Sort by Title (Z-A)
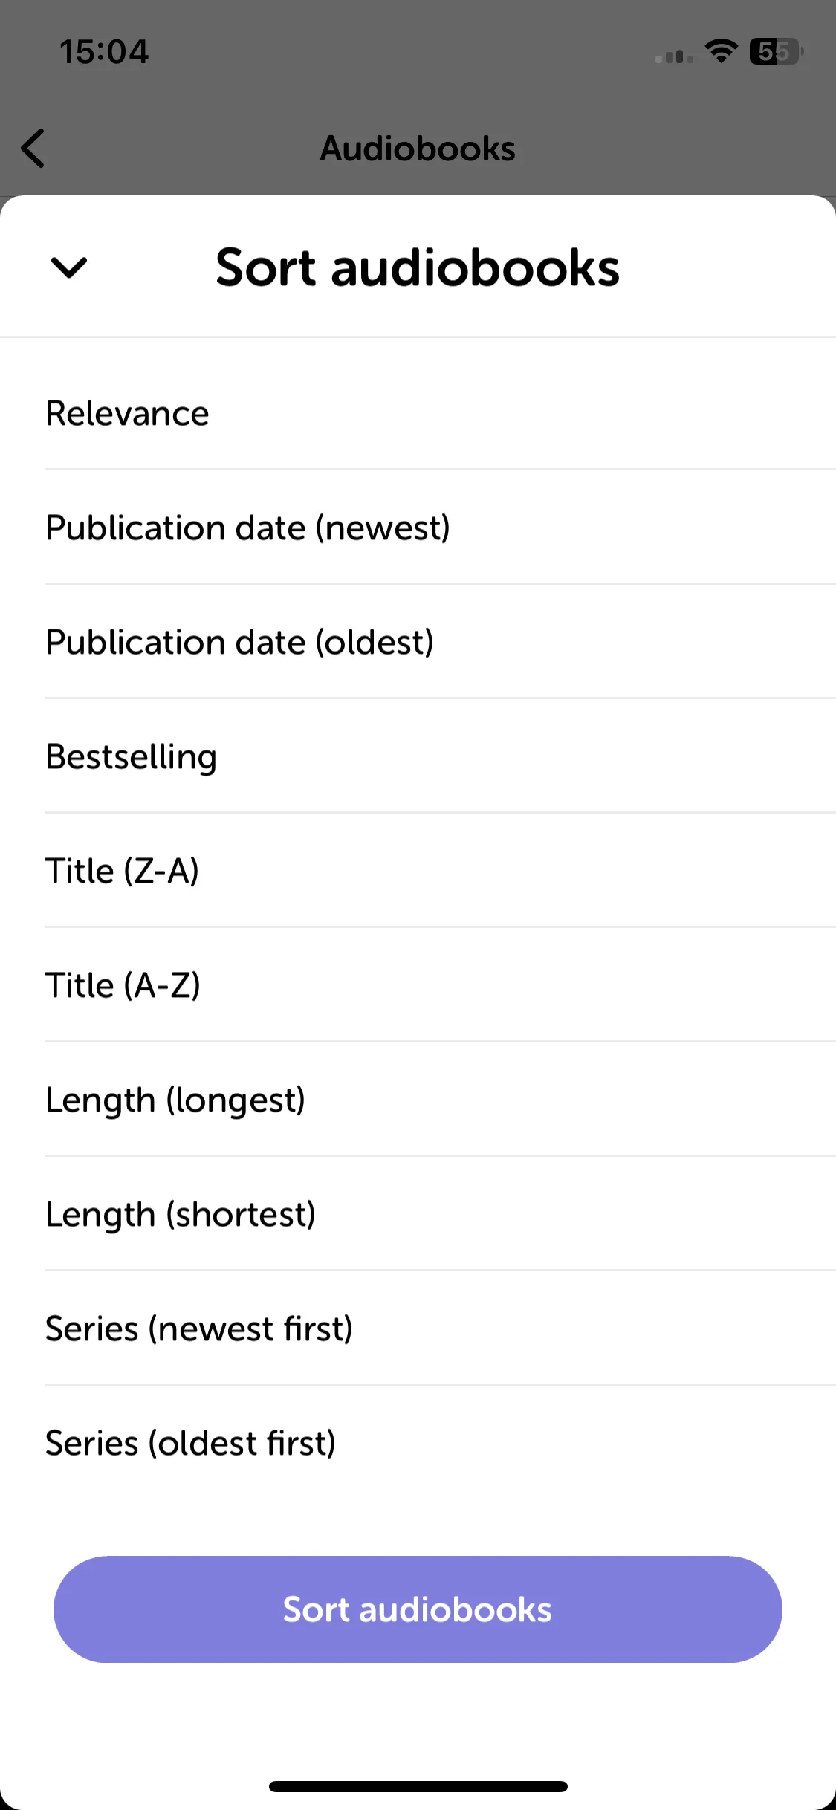The height and width of the screenshot is (1810, 836). pos(418,871)
